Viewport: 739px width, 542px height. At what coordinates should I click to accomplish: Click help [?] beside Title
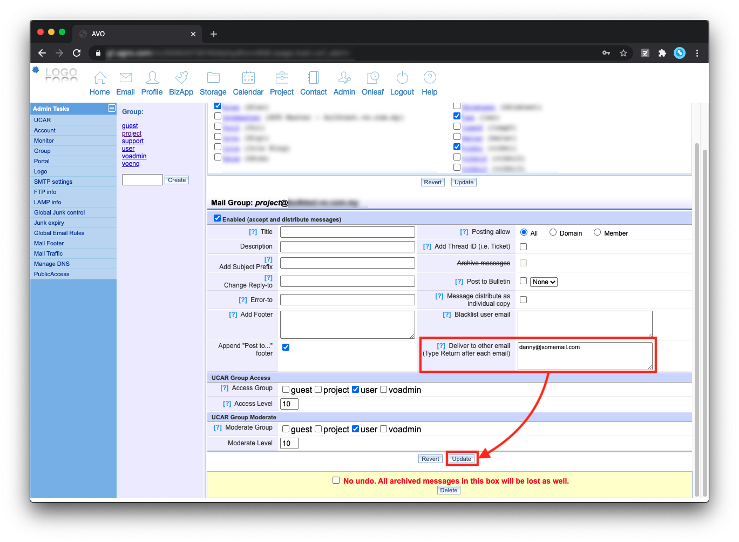(253, 232)
